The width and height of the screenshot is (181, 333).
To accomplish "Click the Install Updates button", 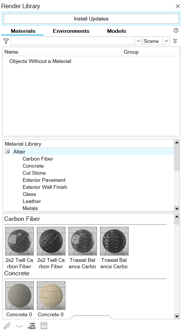I will tap(91, 19).
